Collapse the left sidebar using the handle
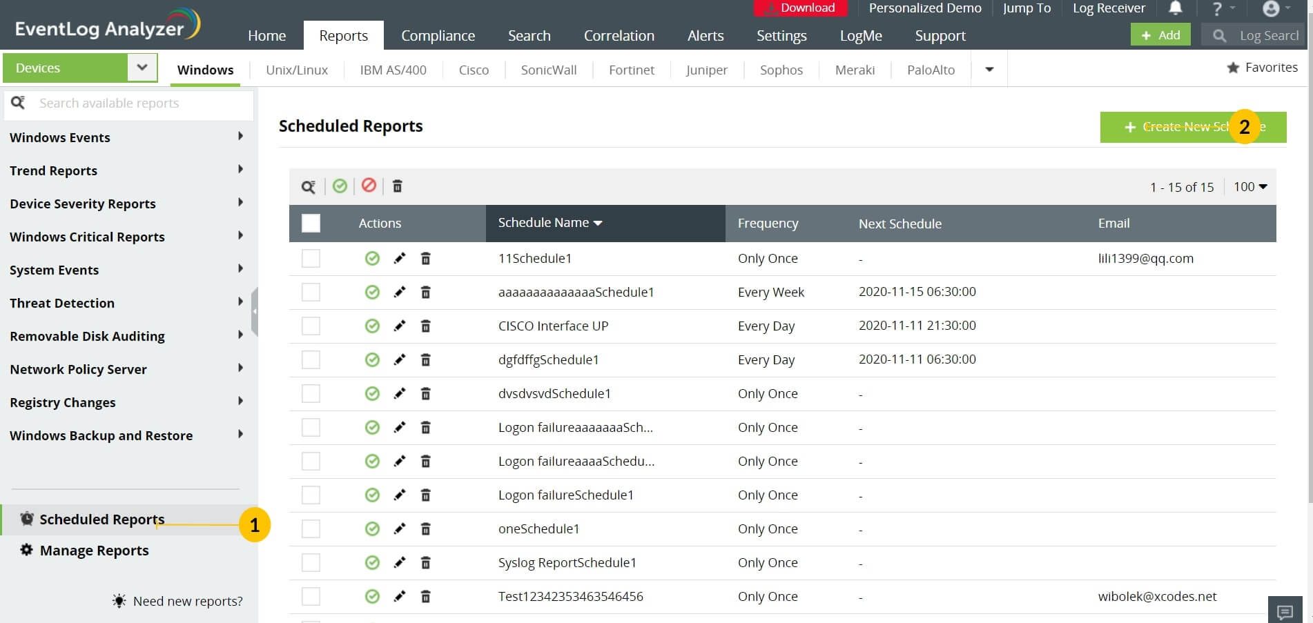The image size is (1313, 623). pyautogui.click(x=255, y=312)
